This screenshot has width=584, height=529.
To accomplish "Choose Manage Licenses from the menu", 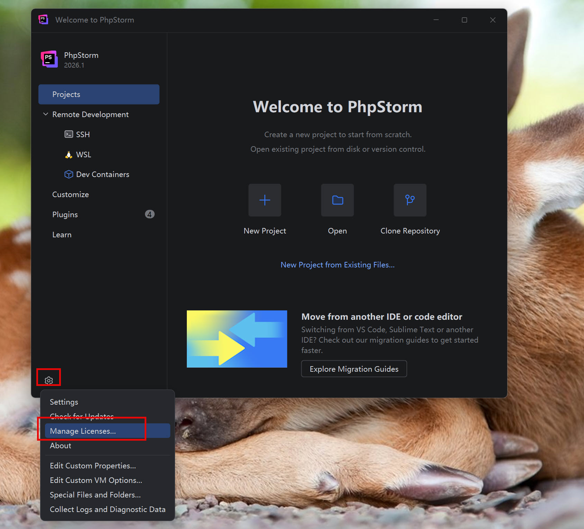I will [83, 431].
